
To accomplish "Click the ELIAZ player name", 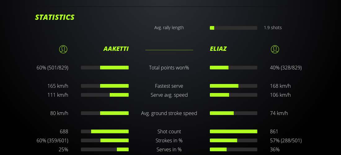I will [218, 49].
